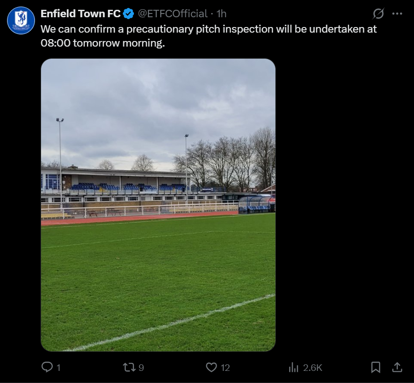The height and width of the screenshot is (383, 414).
Task: Click the blue dugout in the photo
Action: [x=256, y=205]
